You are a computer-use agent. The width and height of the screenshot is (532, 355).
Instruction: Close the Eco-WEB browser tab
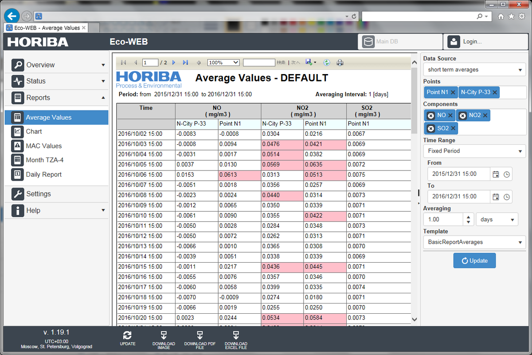[84, 28]
